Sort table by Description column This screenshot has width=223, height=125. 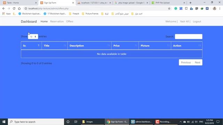[x=90, y=45]
